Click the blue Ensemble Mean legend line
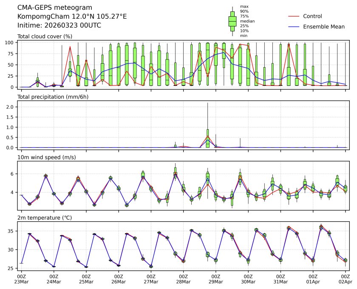Screen dimensions: 357x289 [294, 27]
